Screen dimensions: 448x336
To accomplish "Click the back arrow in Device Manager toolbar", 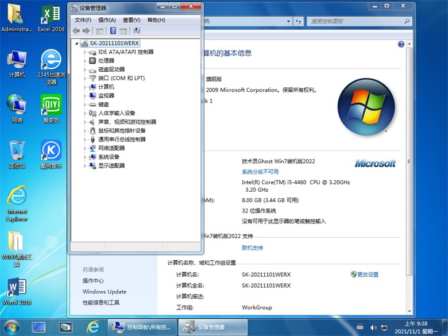I will 76,31.
